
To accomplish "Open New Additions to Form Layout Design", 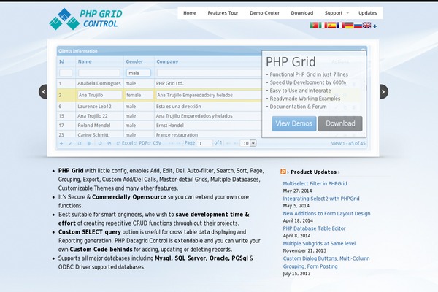I will click(326, 213).
